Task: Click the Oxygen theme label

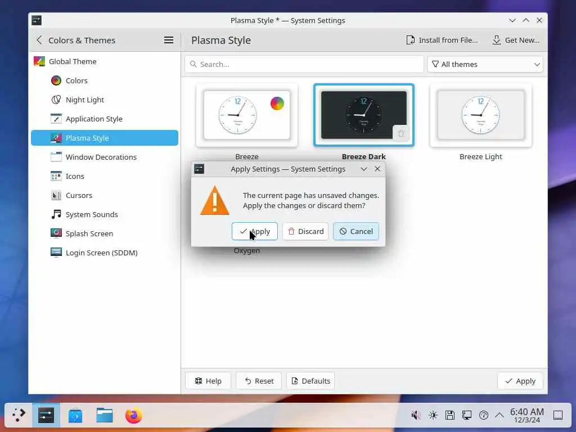Action: [x=247, y=250]
